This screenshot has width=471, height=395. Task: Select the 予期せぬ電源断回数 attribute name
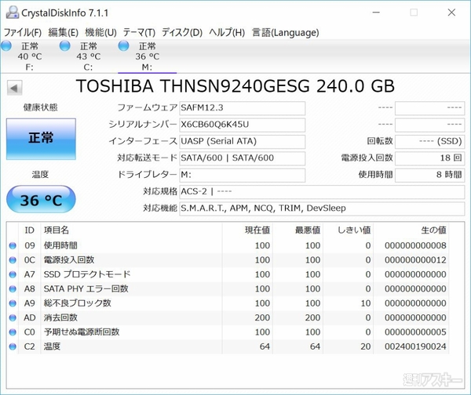(82, 332)
